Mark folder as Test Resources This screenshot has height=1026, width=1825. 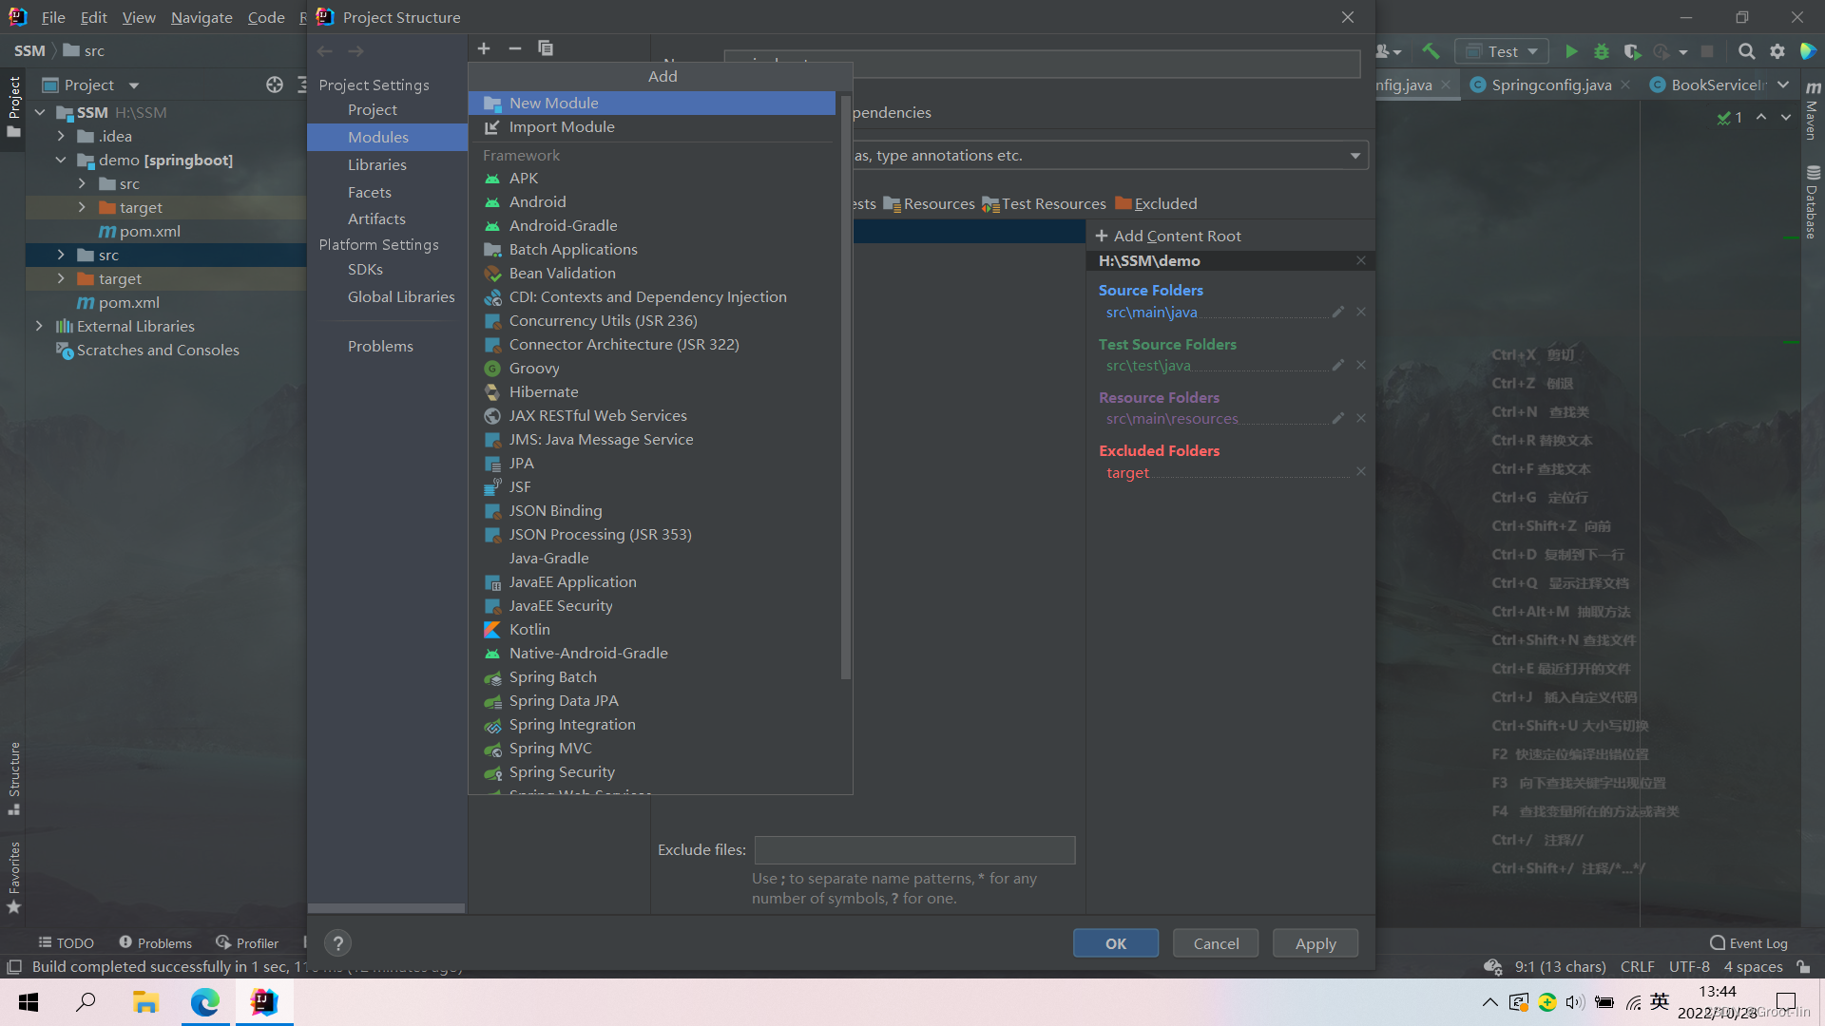(x=1044, y=203)
